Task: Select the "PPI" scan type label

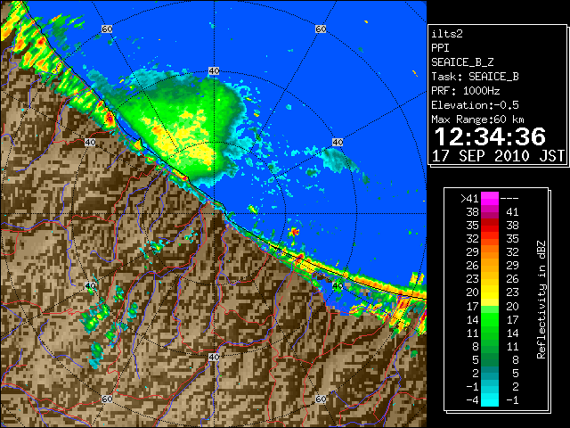Action: click(440, 48)
